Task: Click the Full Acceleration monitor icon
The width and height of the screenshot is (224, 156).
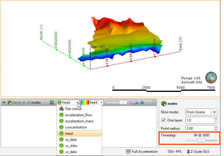Action: pyautogui.click(x=128, y=152)
